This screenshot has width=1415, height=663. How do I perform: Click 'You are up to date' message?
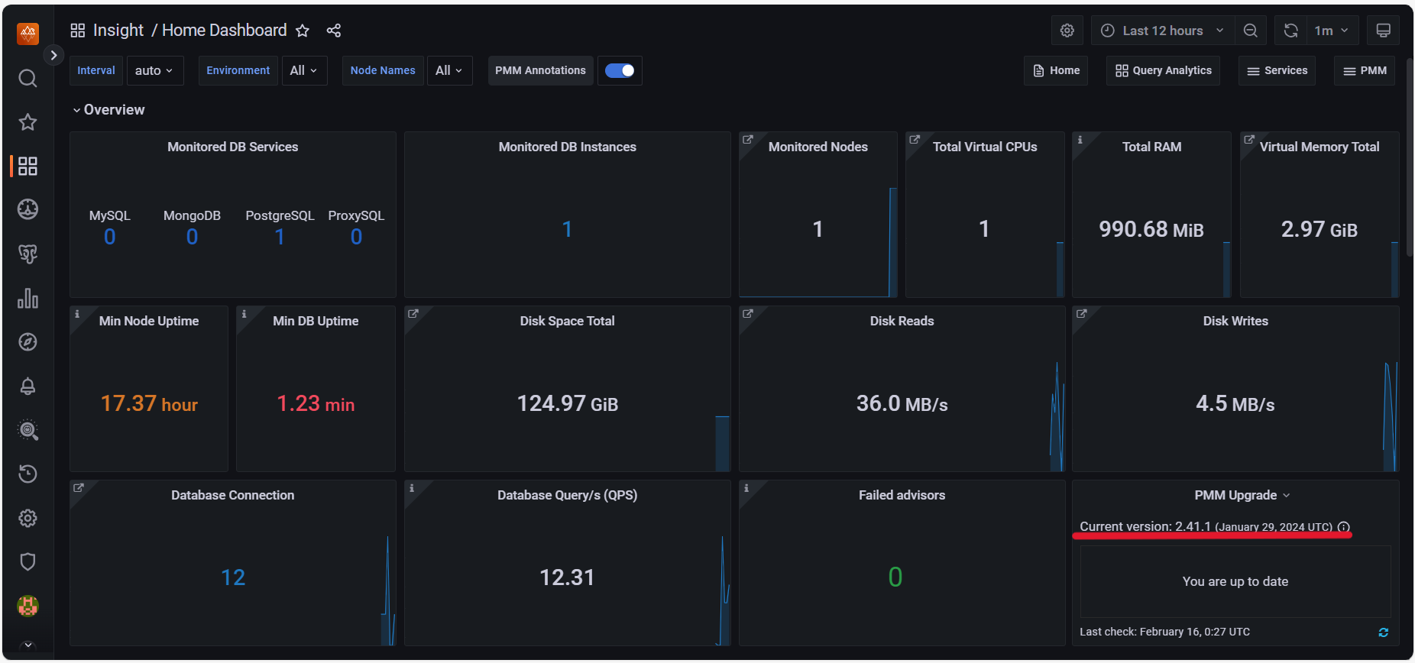click(x=1235, y=581)
